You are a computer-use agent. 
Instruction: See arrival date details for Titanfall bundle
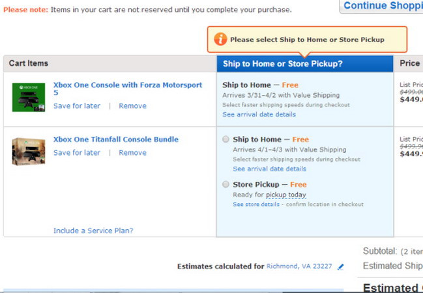coord(269,169)
